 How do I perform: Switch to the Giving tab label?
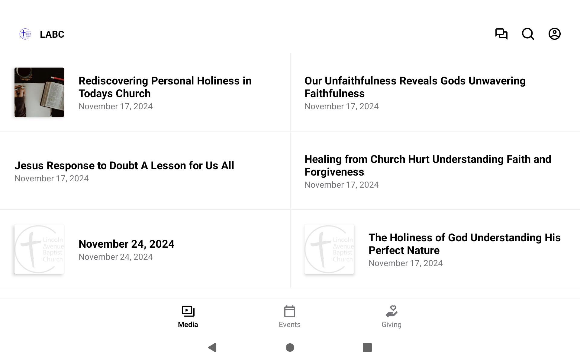point(391,325)
